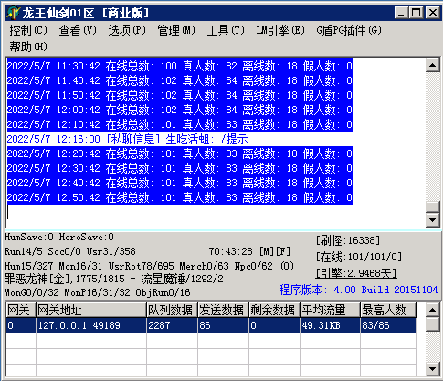Click the 平均流量 column header

[330, 310]
